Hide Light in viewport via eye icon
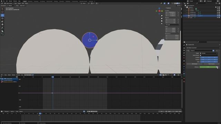 [x=218, y=18]
